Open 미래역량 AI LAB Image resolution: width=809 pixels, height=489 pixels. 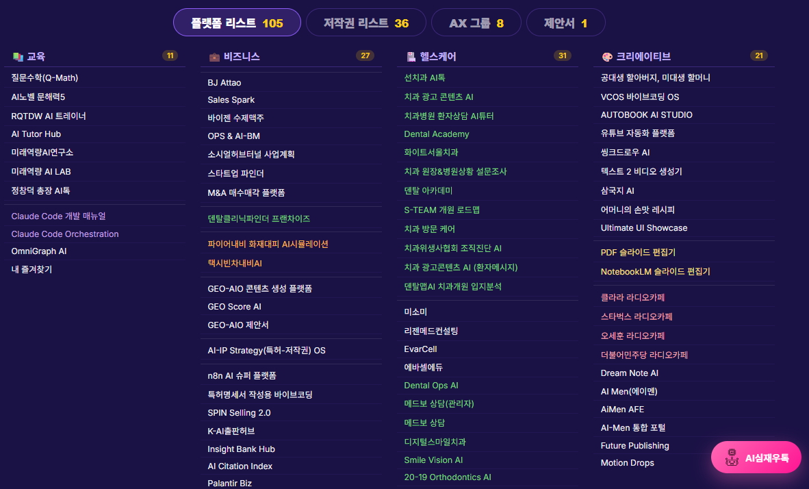(x=41, y=172)
